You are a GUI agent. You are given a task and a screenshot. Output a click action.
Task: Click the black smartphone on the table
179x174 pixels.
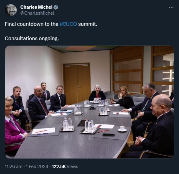(x=108, y=135)
